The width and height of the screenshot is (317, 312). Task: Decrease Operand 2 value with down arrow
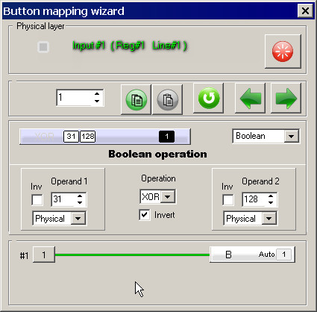[271, 202]
